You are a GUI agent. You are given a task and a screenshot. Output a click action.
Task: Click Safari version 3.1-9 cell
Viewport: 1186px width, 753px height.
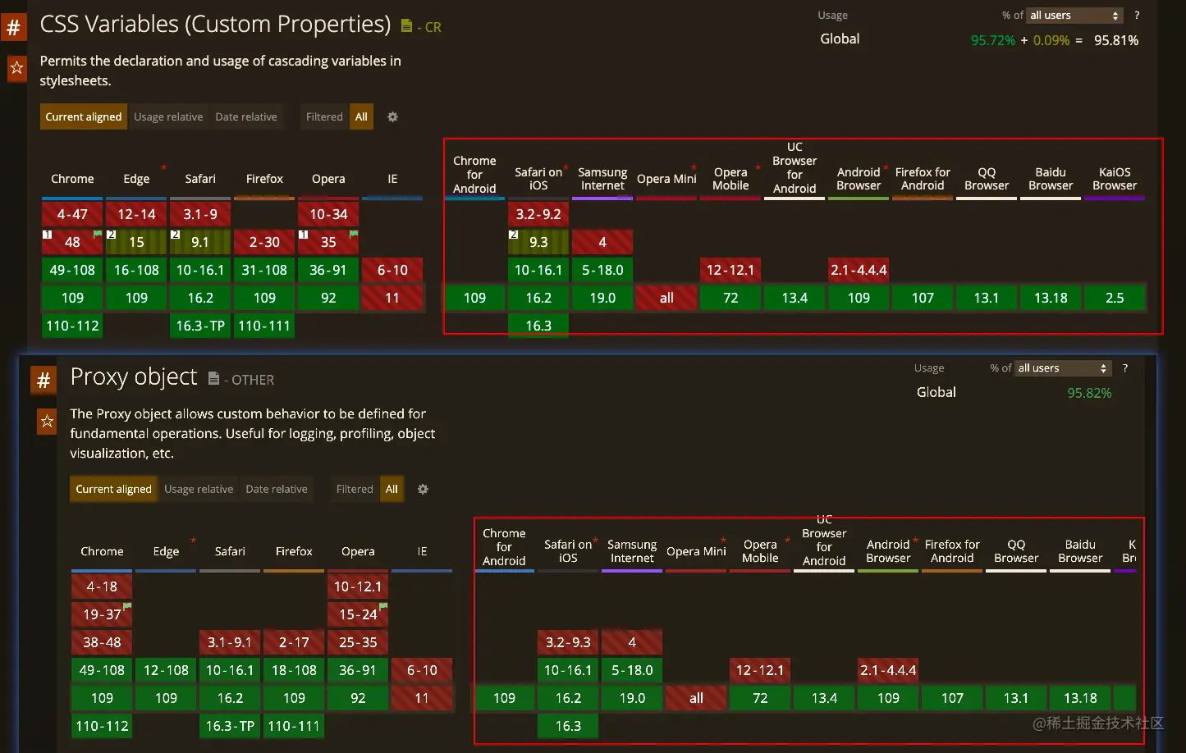[x=200, y=214]
